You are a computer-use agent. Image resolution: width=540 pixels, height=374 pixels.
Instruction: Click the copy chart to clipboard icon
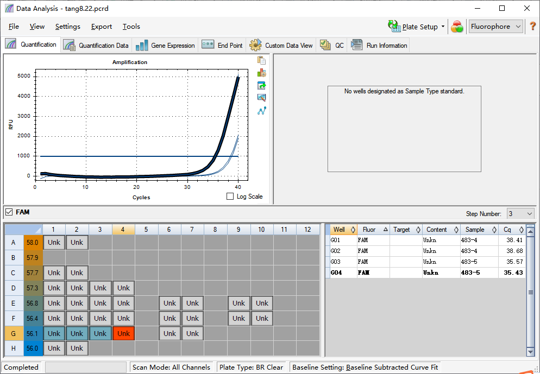[x=261, y=60]
